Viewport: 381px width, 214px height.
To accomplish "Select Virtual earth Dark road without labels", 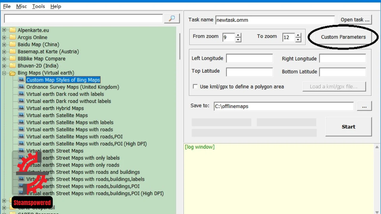I will 68,101.
